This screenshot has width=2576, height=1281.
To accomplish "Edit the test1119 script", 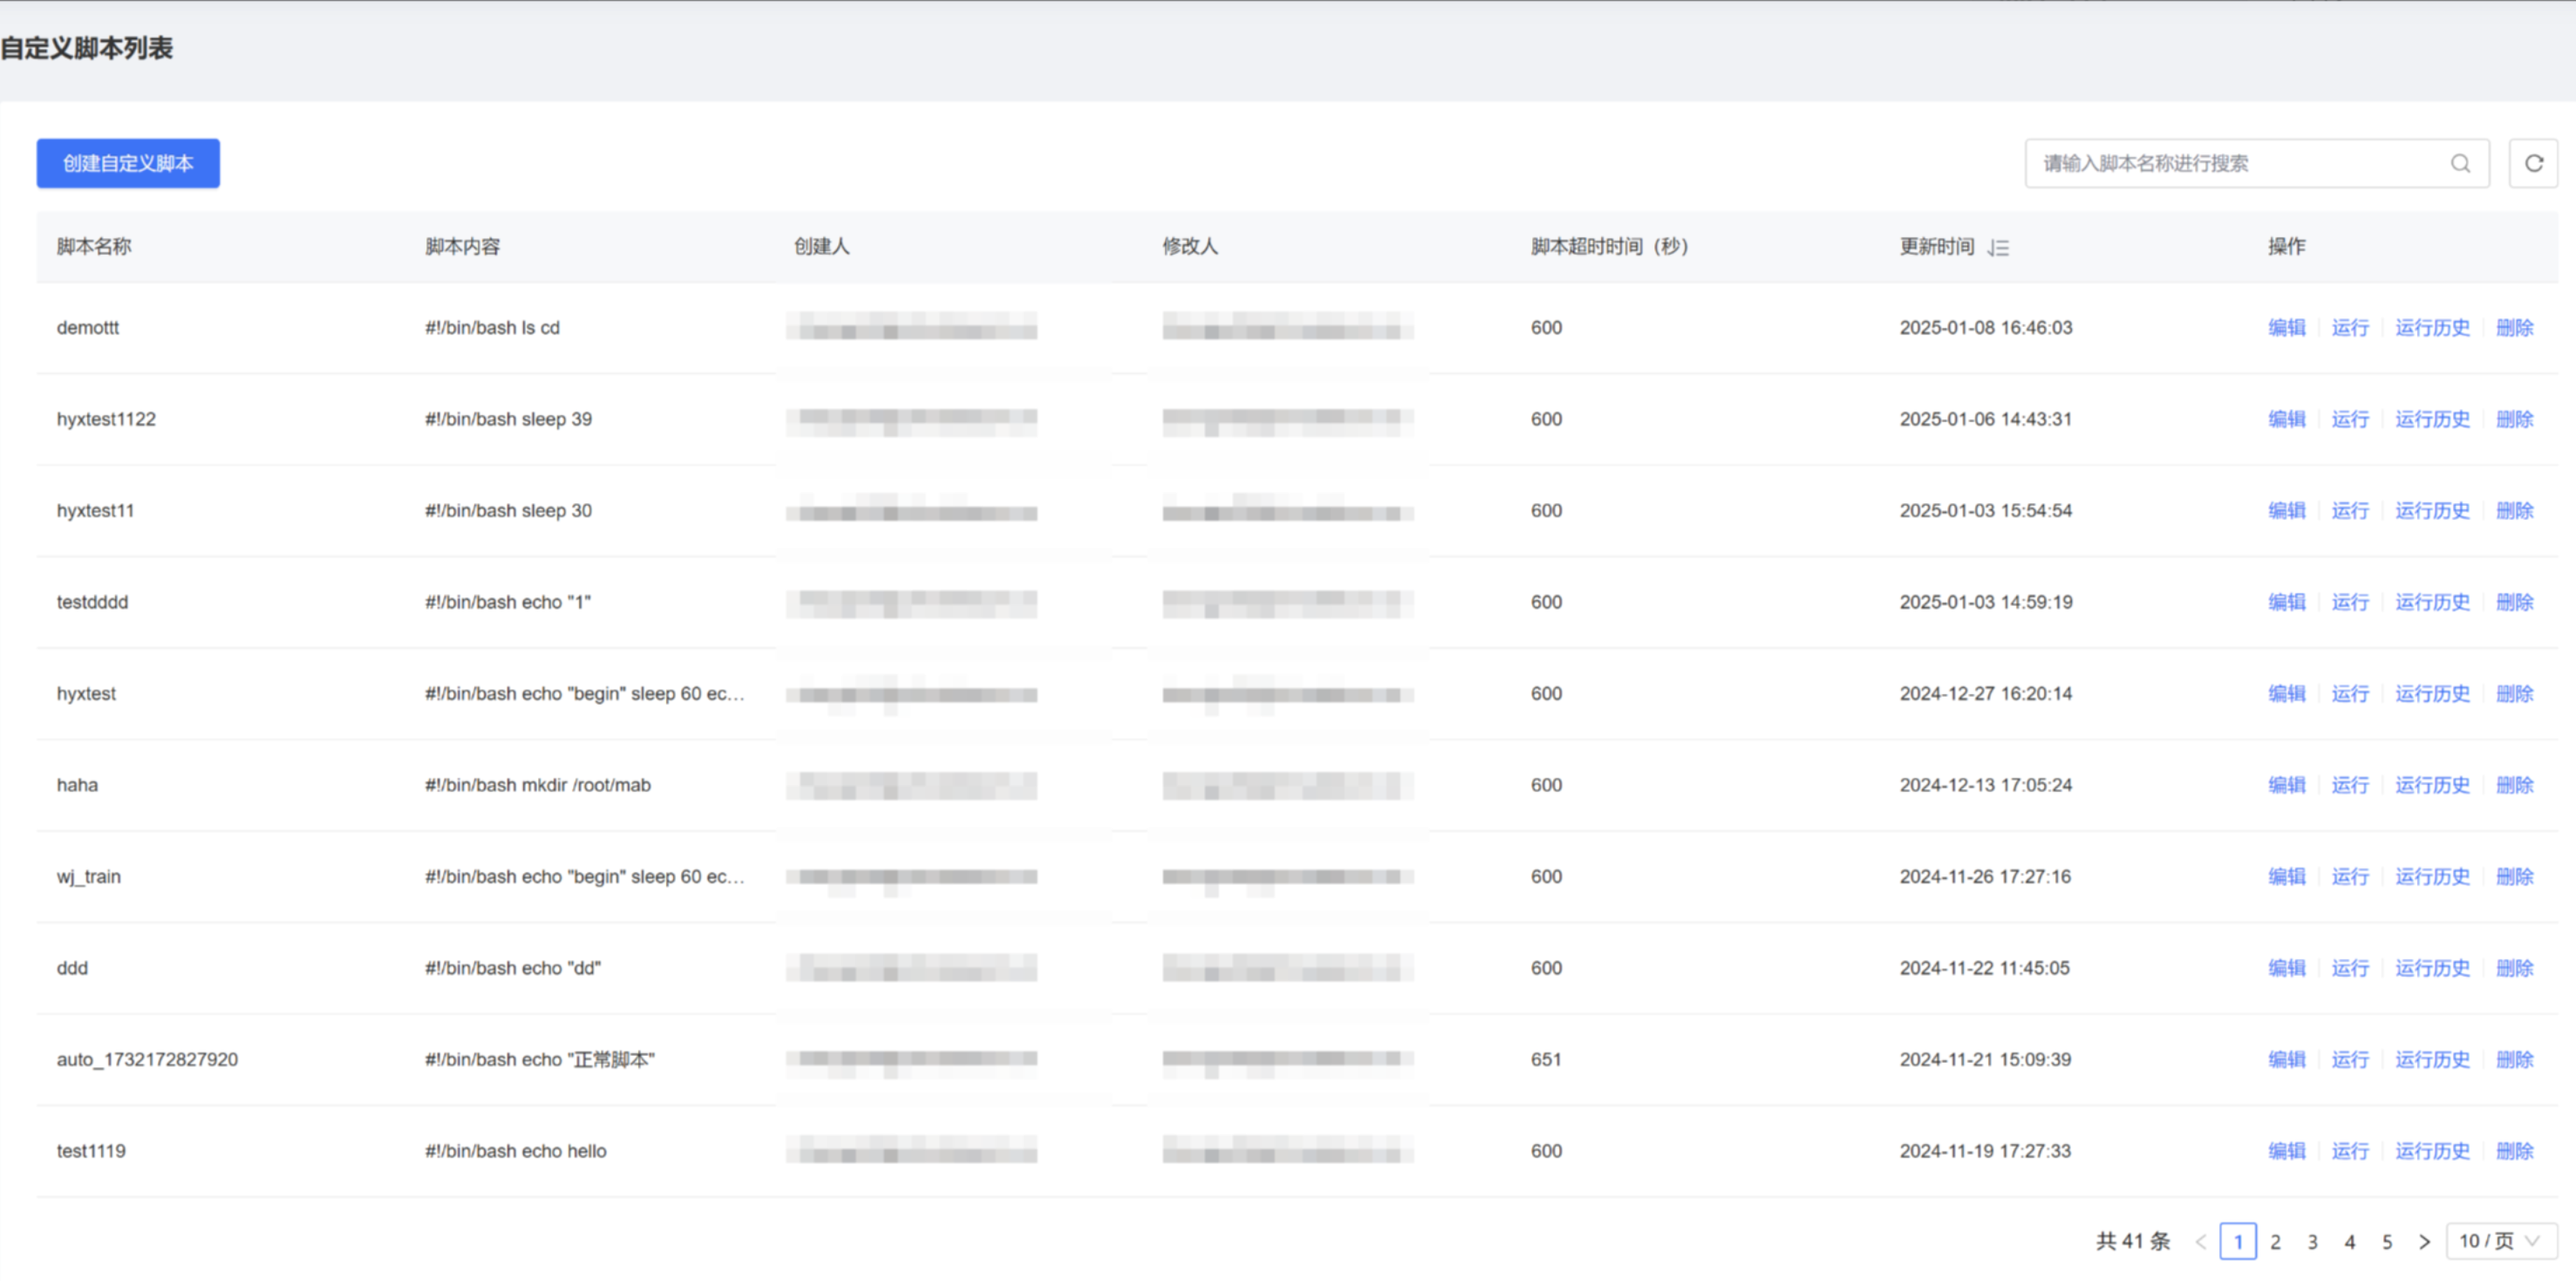I will (2286, 1151).
